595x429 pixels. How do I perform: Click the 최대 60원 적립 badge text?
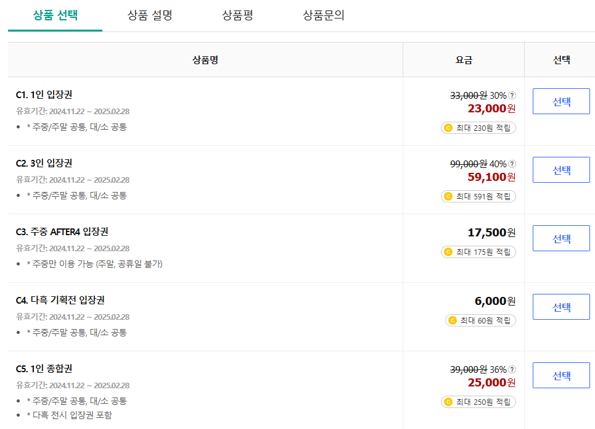coord(486,320)
